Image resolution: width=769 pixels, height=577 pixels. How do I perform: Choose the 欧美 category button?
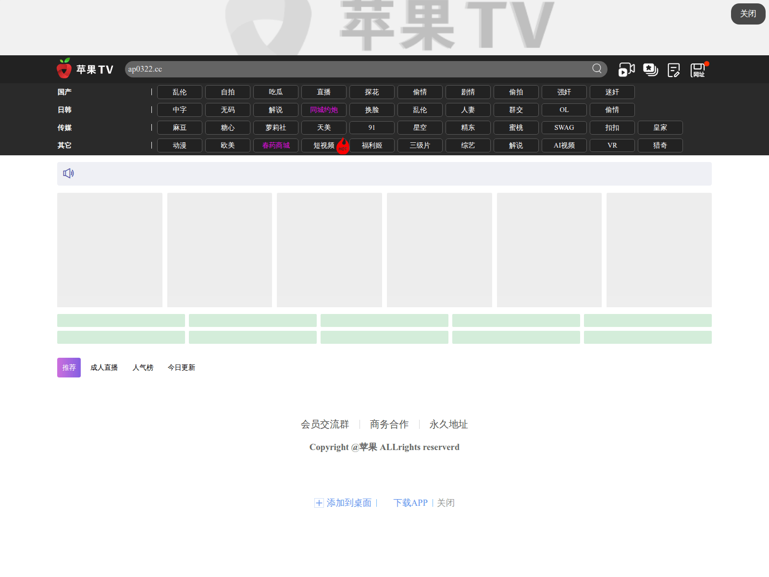[228, 145]
